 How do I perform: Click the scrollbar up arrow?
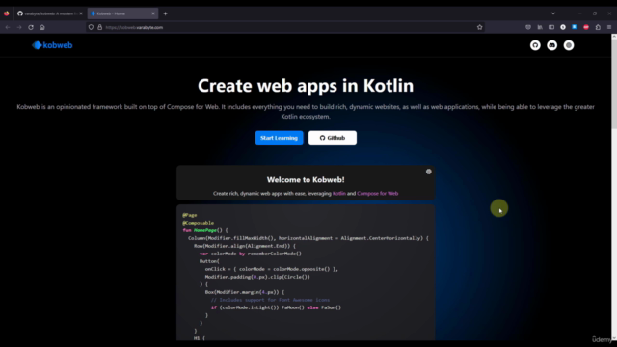[x=614, y=37]
